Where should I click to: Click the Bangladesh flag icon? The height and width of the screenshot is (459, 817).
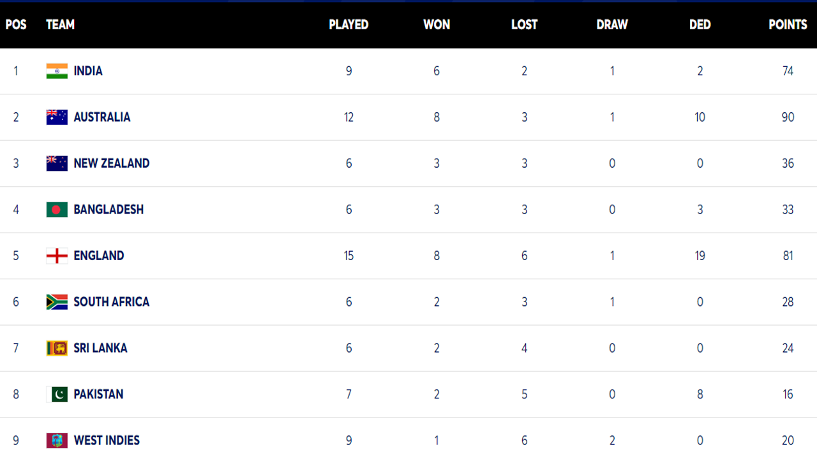tap(57, 209)
